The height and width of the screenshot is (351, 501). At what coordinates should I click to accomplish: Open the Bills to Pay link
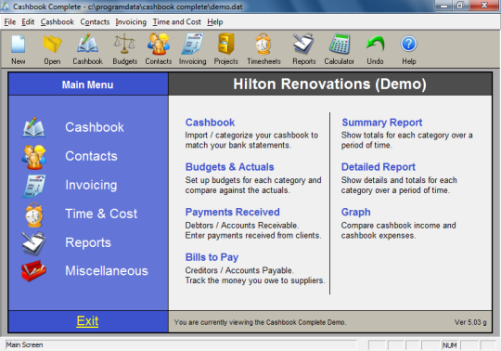[x=212, y=257]
